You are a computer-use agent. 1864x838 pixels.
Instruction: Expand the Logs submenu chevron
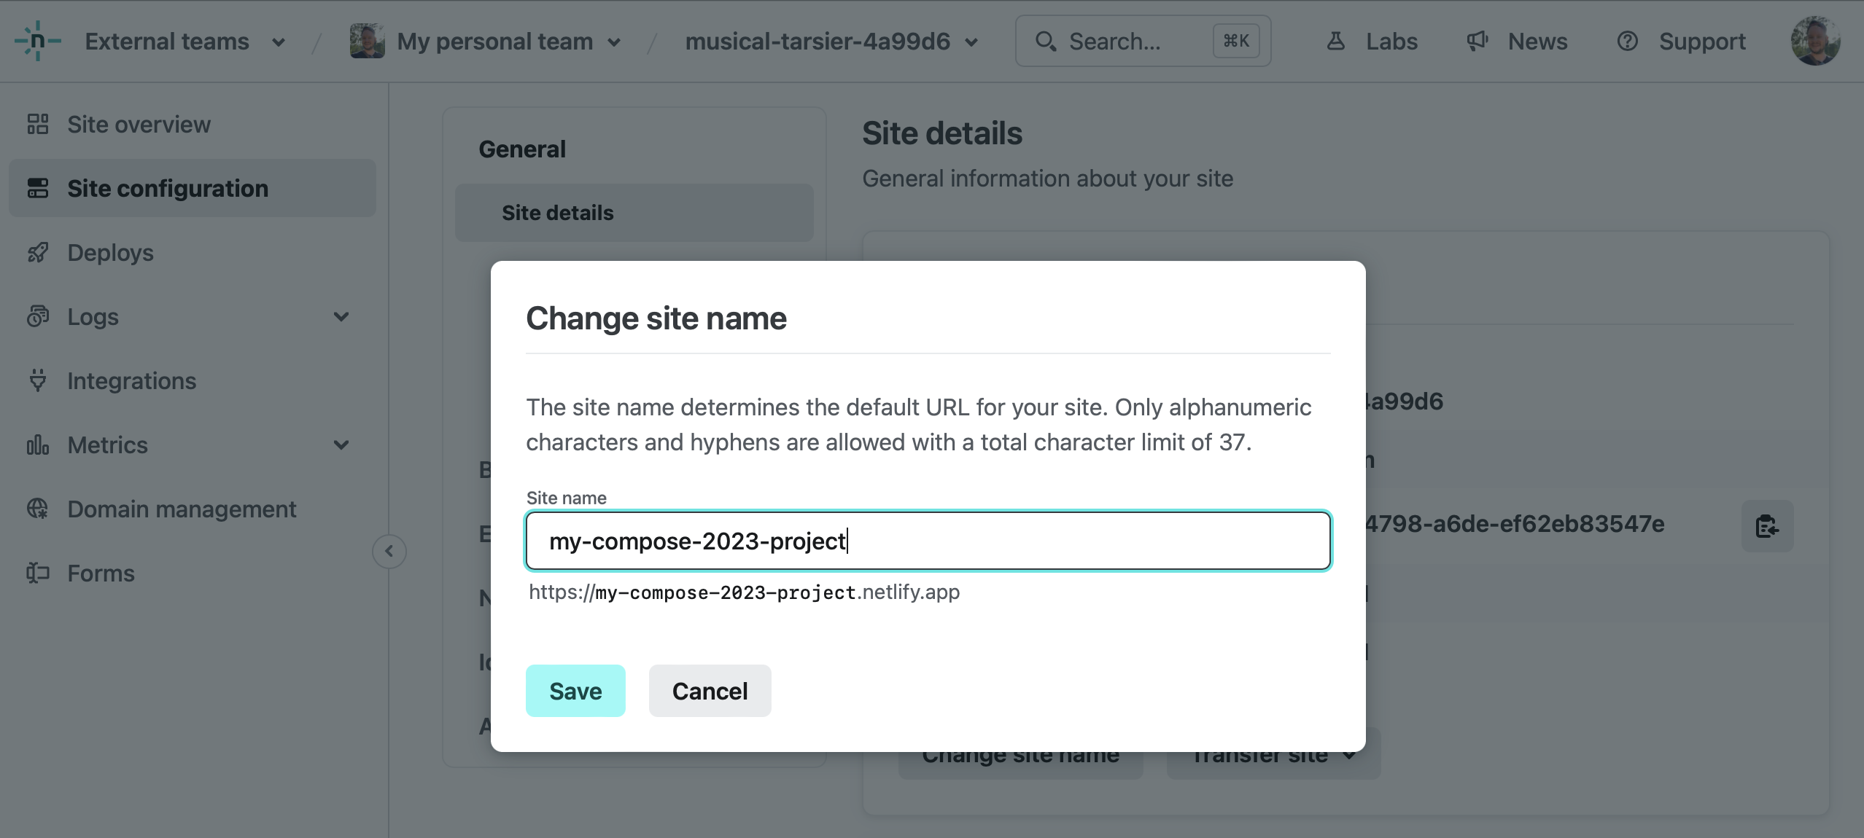341,317
